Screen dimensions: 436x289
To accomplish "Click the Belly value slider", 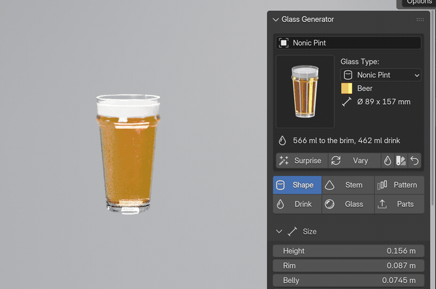I will point(348,280).
